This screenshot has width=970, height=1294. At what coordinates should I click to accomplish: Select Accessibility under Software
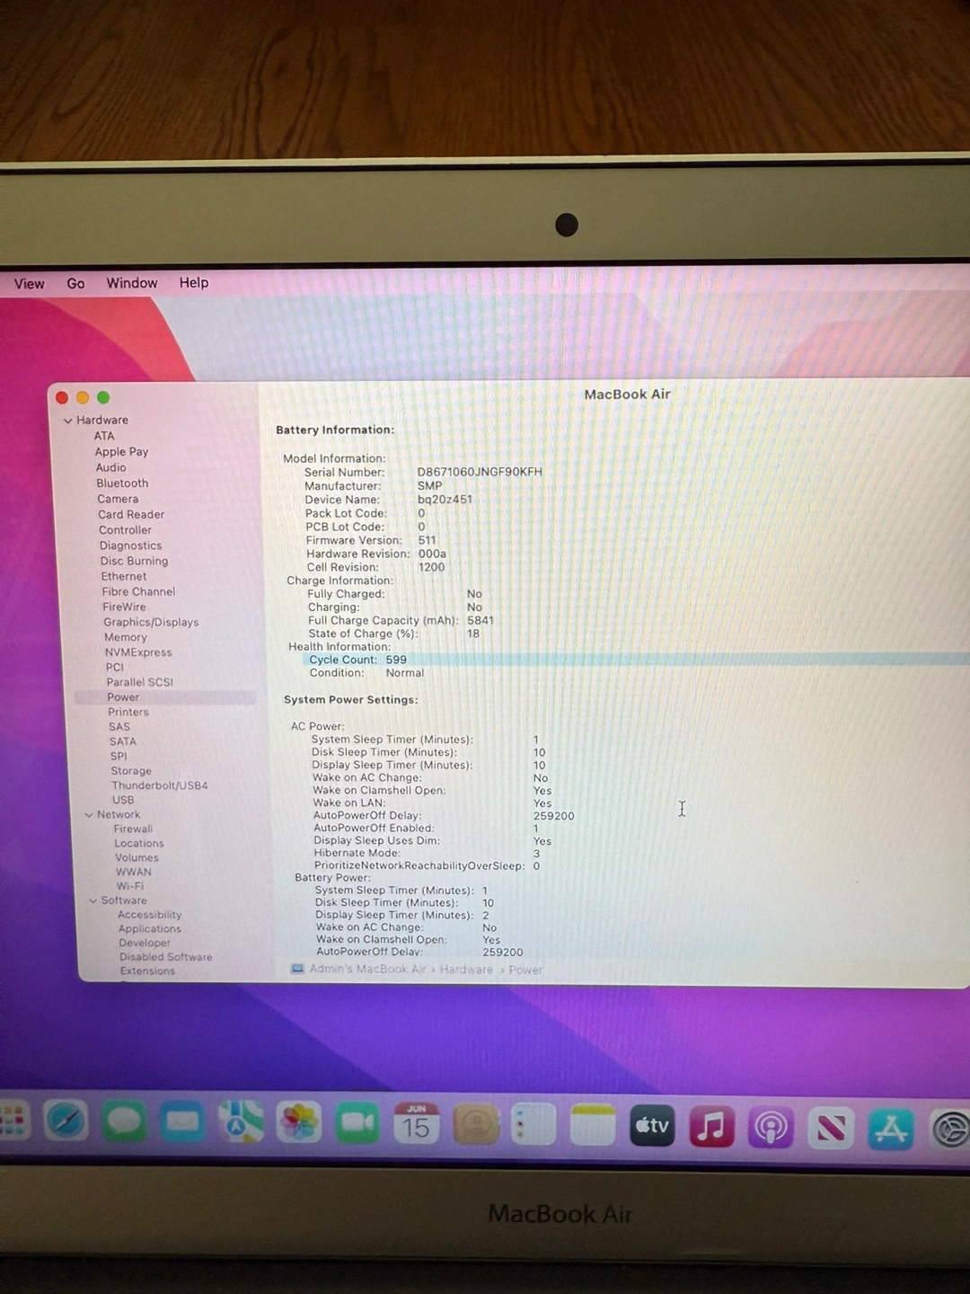click(x=149, y=915)
